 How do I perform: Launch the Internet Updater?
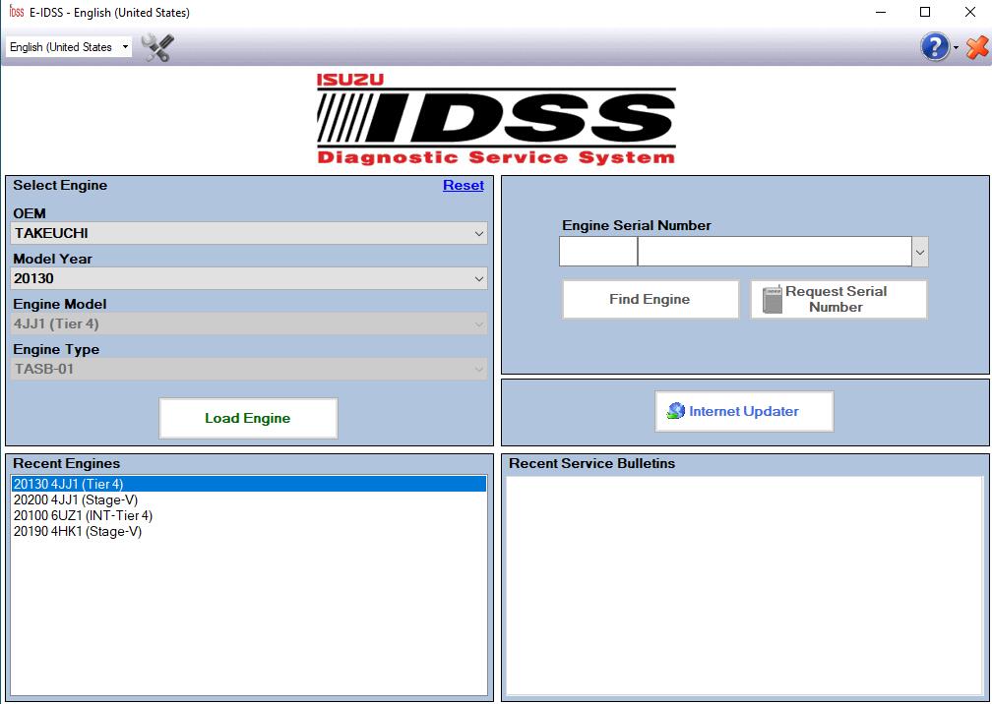click(x=744, y=410)
